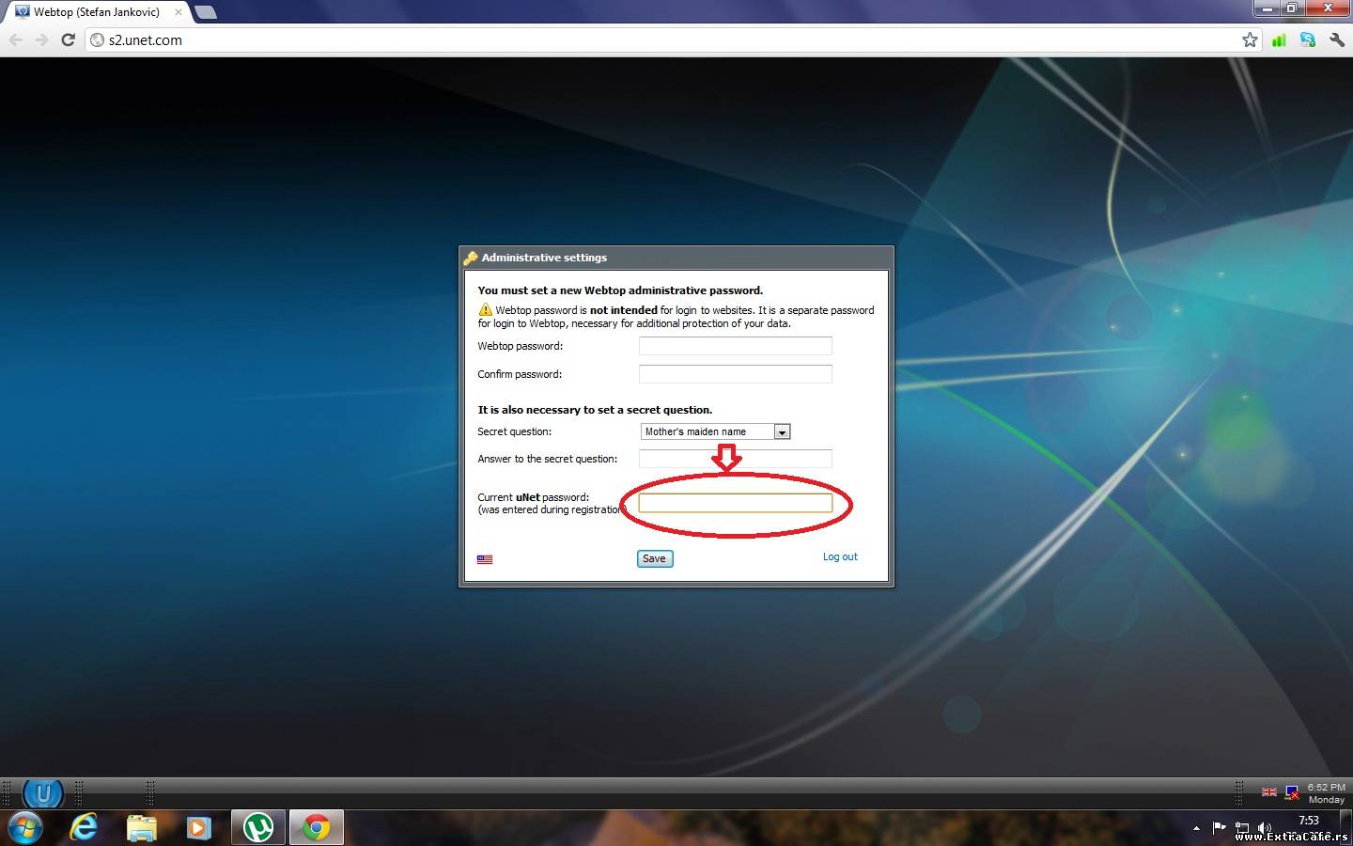Bookmark this page with the star icon
1353x846 pixels.
[x=1250, y=39]
